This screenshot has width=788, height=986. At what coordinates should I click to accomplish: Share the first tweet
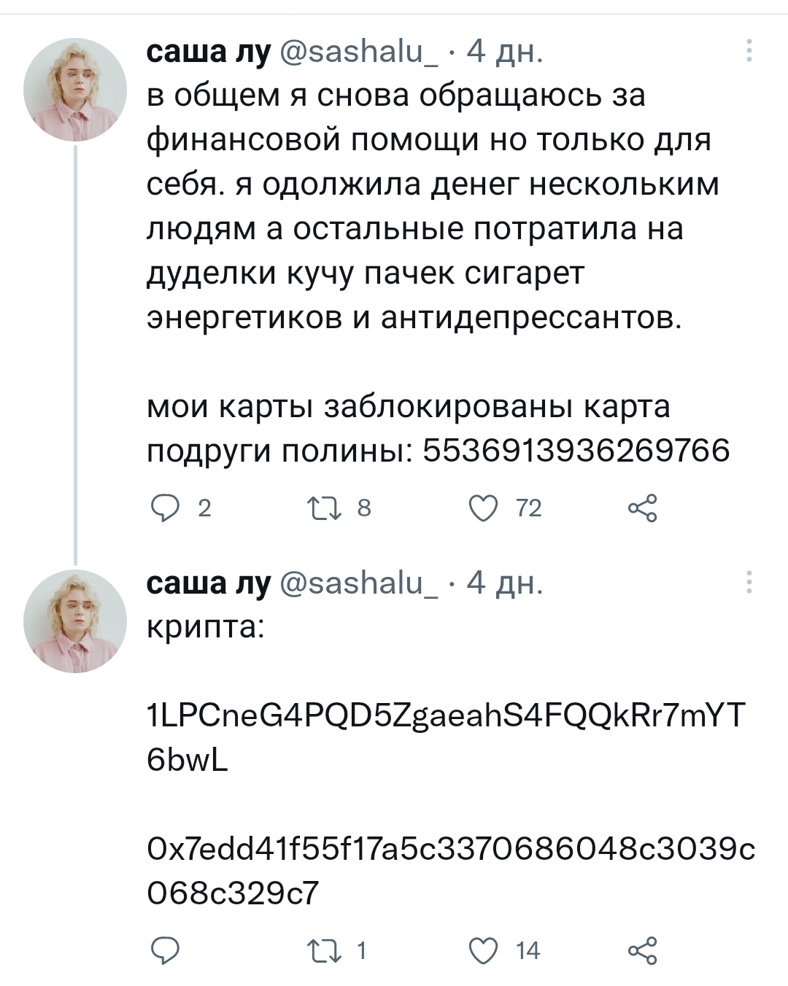click(642, 508)
